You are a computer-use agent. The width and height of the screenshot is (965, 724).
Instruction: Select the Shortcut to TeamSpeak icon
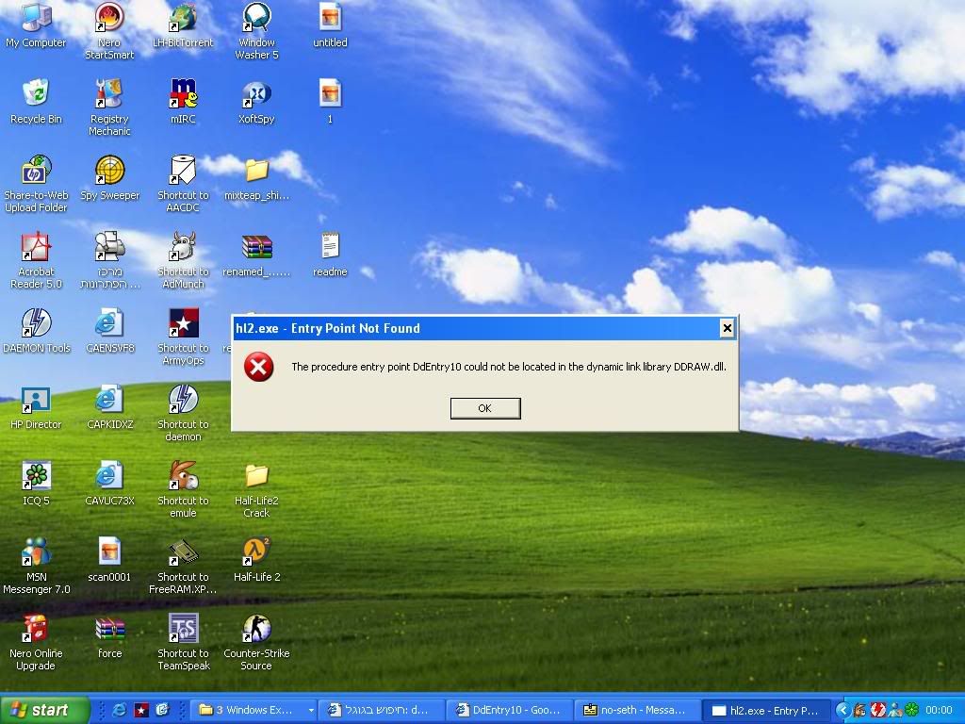(x=183, y=642)
